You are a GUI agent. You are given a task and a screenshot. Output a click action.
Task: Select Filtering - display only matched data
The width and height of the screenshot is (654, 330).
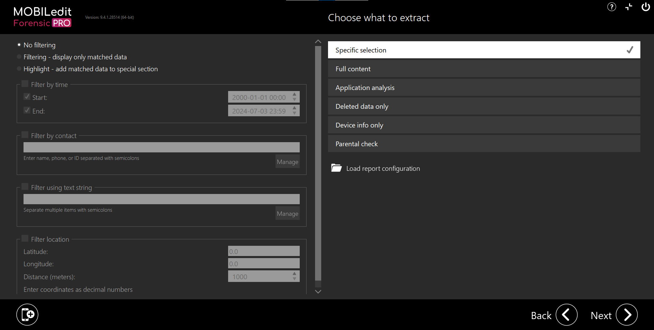tap(19, 57)
